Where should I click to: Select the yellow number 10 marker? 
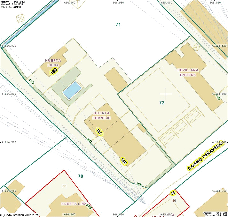click(x=173, y=193)
